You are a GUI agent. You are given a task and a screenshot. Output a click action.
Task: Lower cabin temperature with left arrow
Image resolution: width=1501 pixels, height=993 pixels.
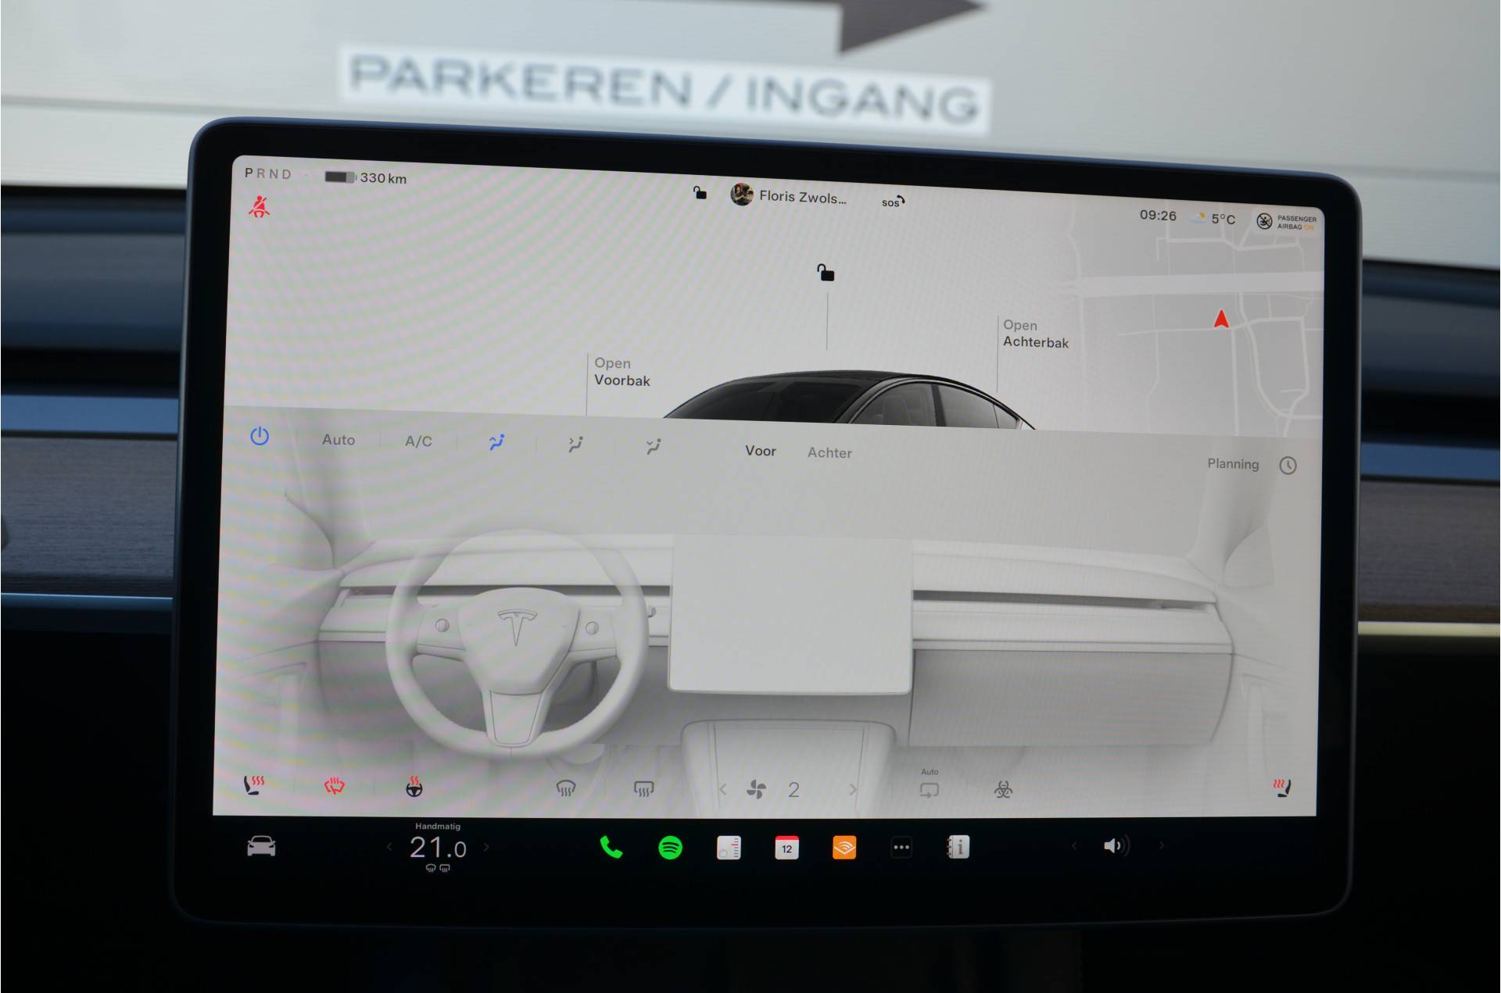pos(389,847)
